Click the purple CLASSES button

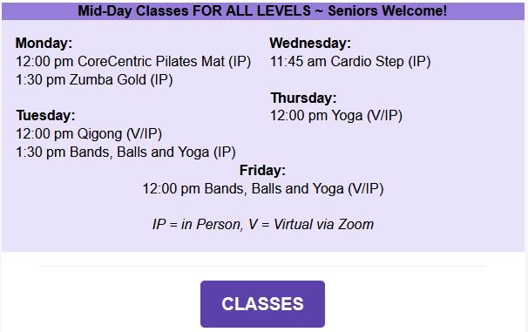262,304
